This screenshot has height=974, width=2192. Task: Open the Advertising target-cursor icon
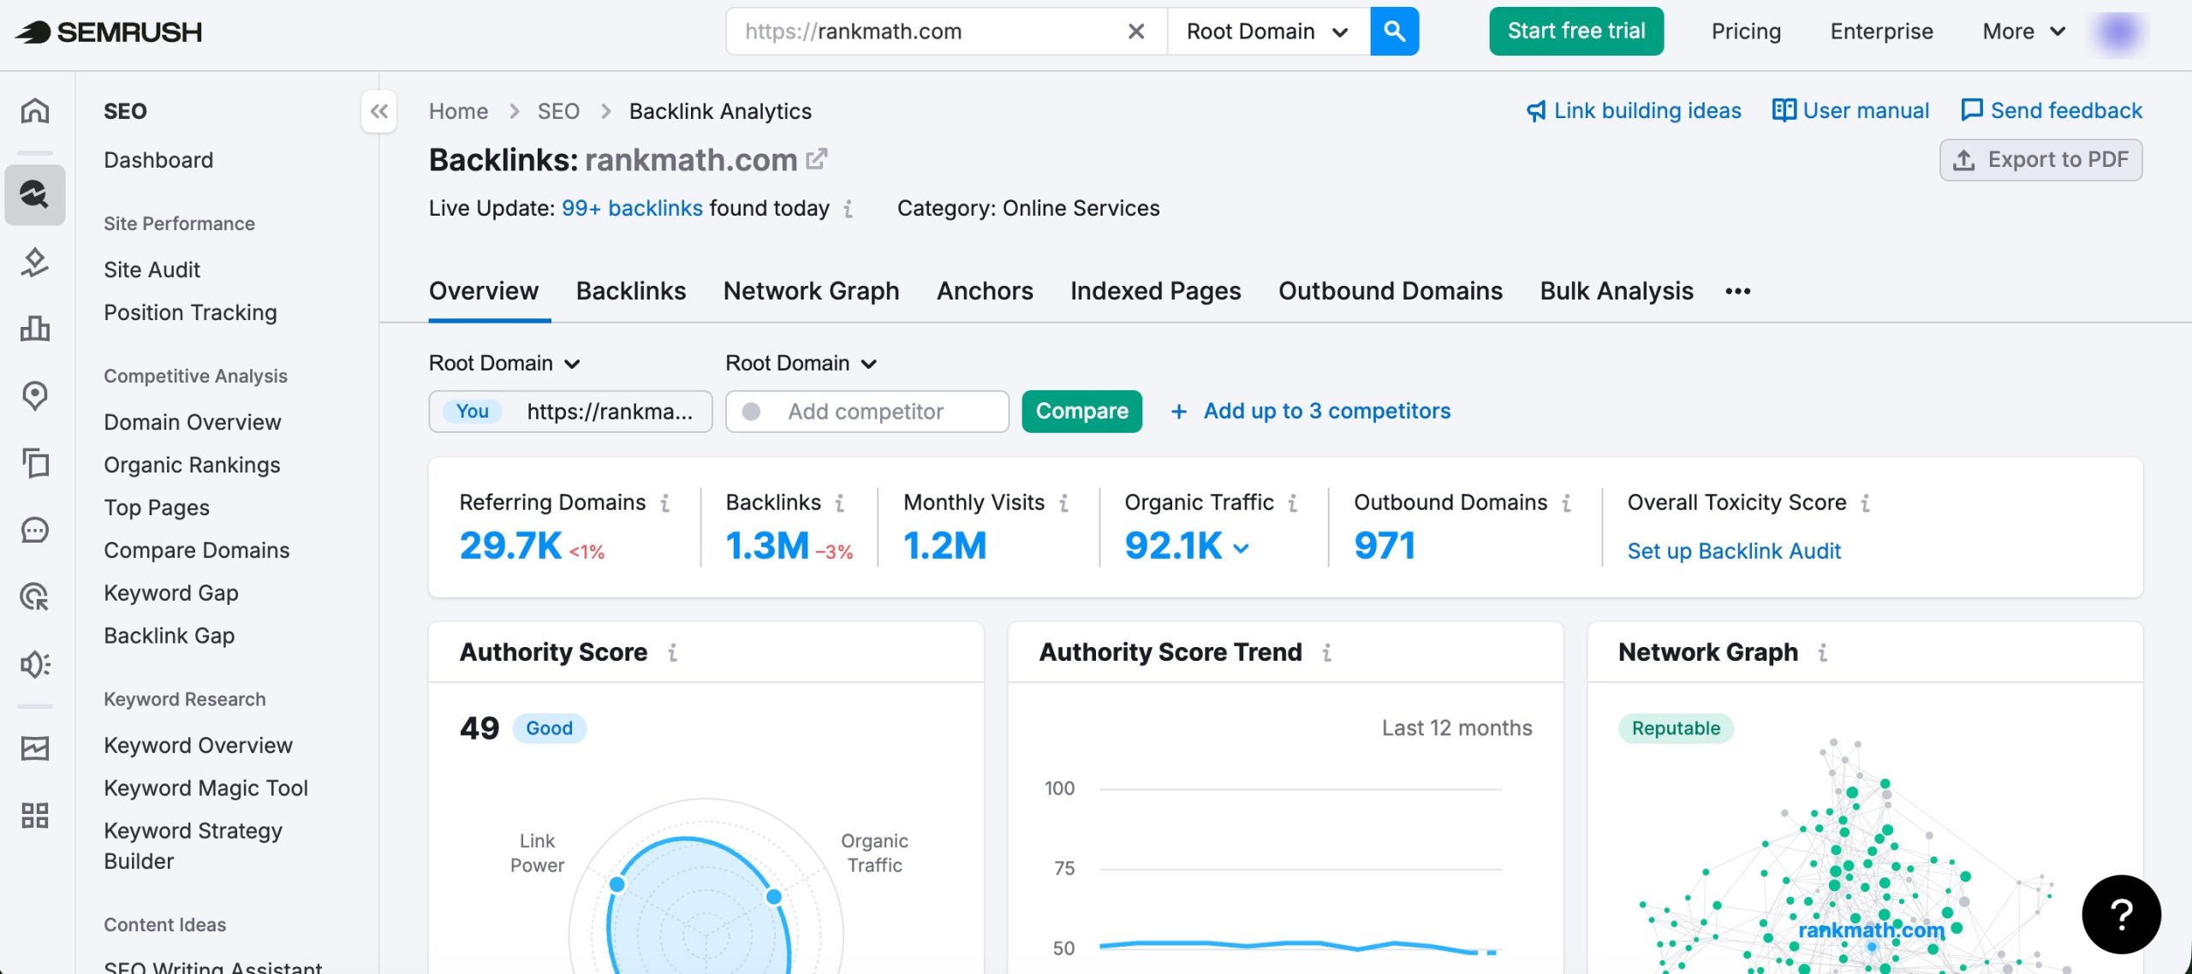coord(35,597)
